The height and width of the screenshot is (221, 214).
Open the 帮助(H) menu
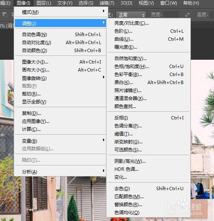[191, 3]
